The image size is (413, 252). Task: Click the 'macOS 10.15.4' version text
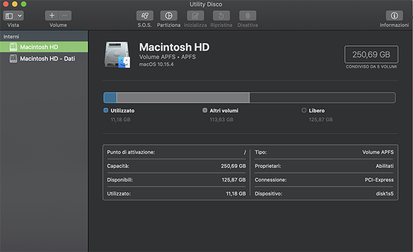156,64
